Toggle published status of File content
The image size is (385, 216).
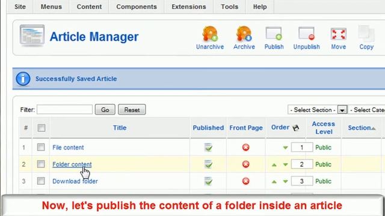(208, 148)
